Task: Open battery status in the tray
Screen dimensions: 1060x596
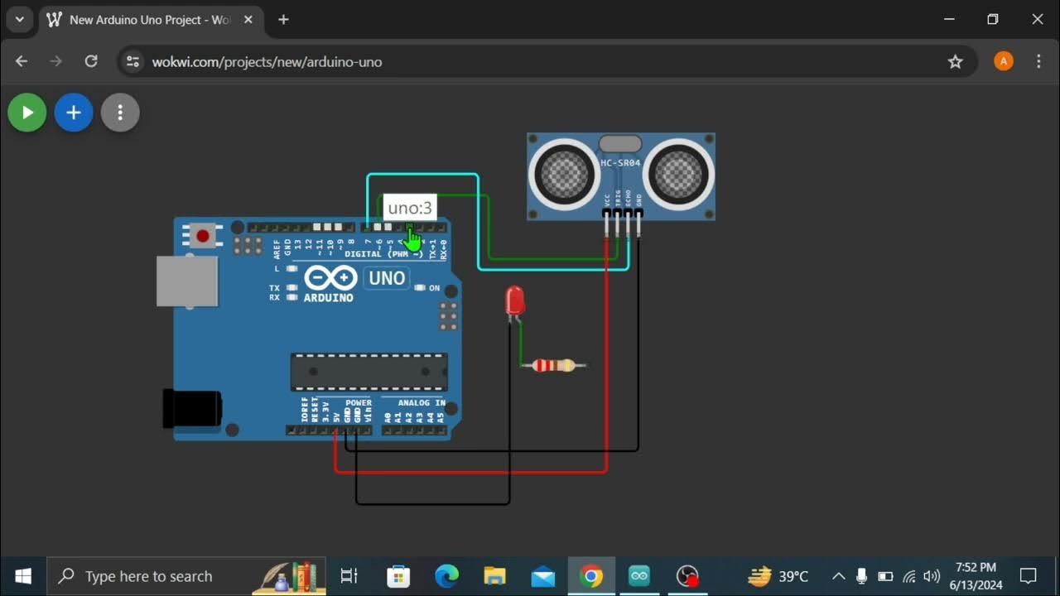Action: click(885, 576)
